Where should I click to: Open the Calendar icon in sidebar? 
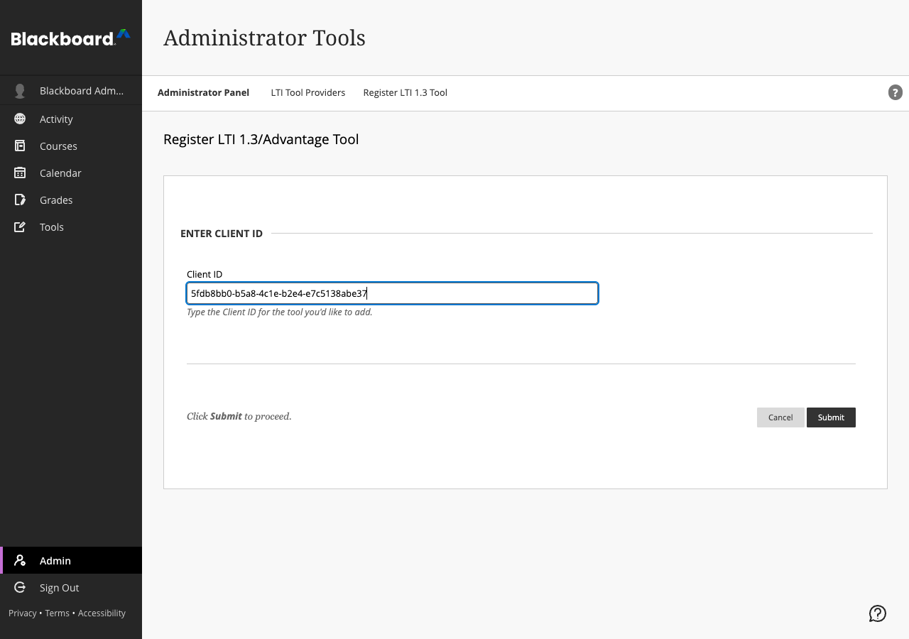20,173
